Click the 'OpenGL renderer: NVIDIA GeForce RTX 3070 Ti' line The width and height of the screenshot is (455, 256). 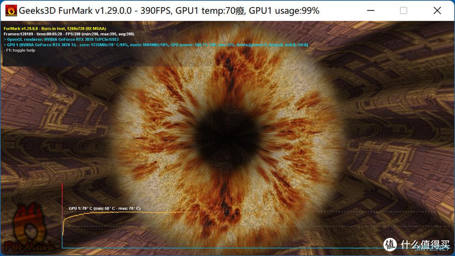click(x=61, y=40)
